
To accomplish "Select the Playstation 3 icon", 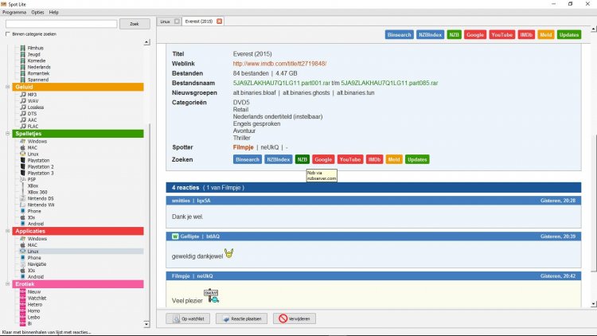I will pos(23,173).
